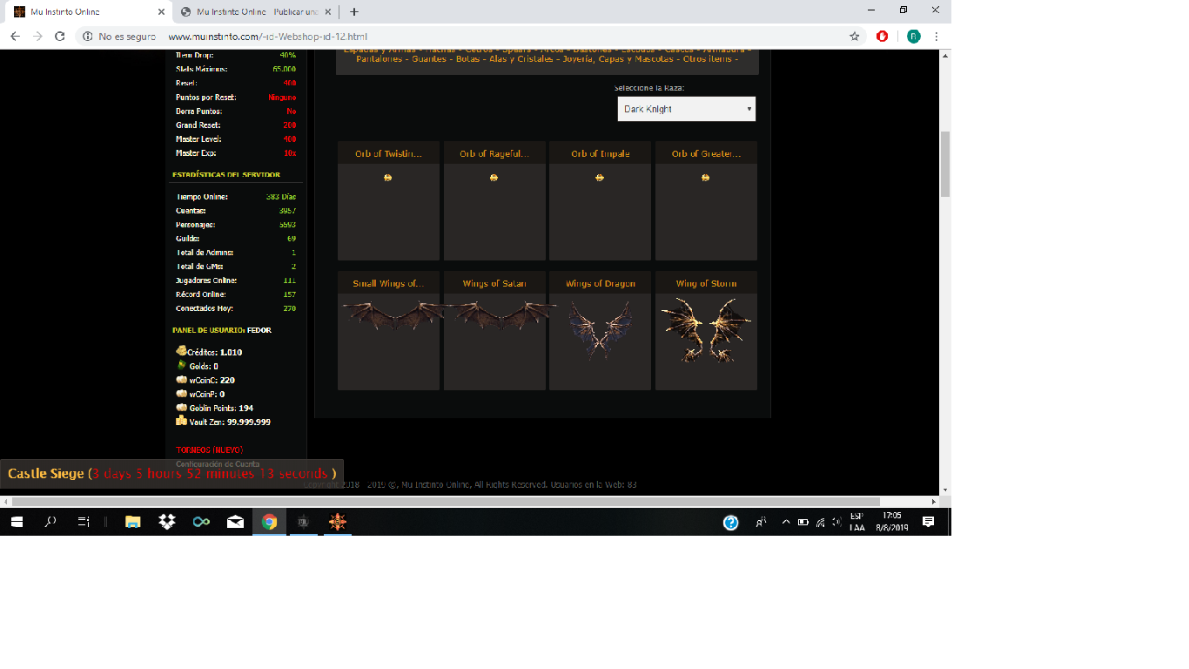Screen dimensions: 1189x669
Task: Click the blue help question mark icon
Action: click(x=731, y=522)
